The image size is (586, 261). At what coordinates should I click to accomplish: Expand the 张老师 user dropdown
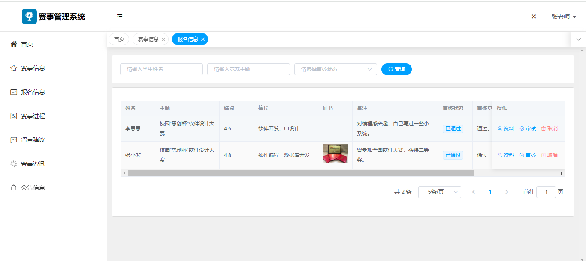coord(563,17)
